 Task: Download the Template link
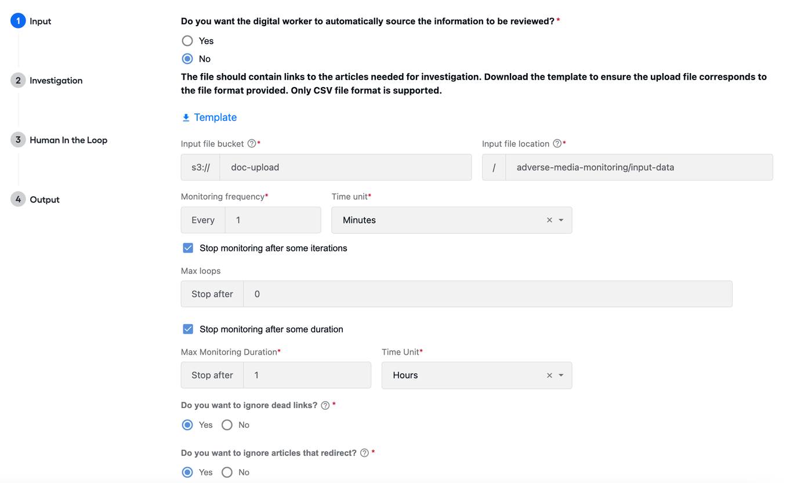pos(215,117)
